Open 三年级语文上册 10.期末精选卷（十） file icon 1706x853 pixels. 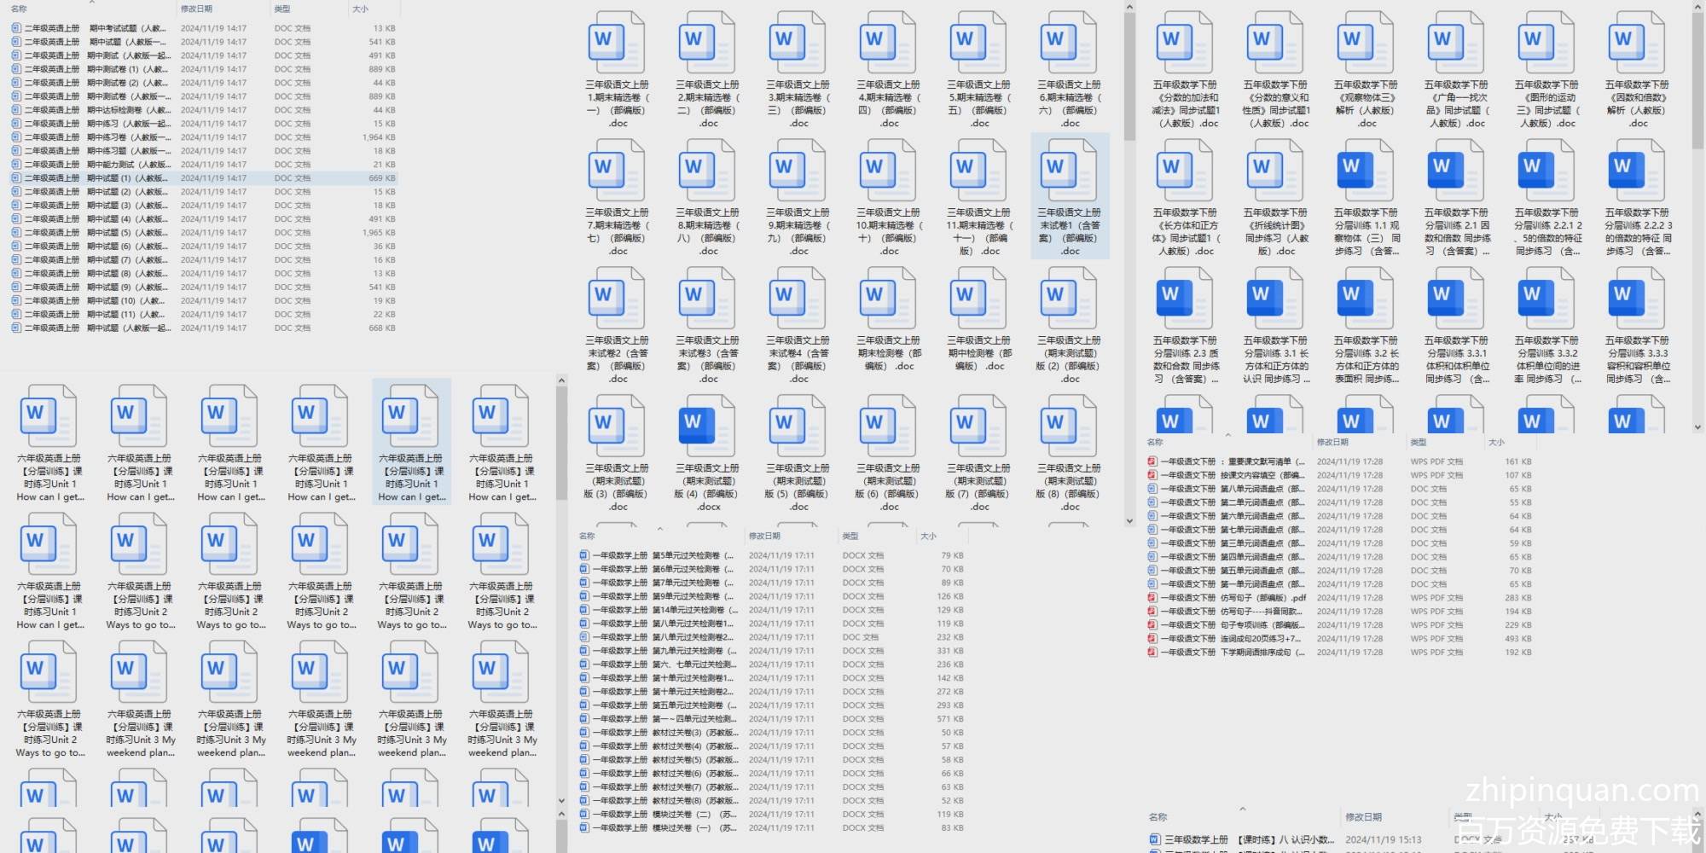(x=887, y=171)
